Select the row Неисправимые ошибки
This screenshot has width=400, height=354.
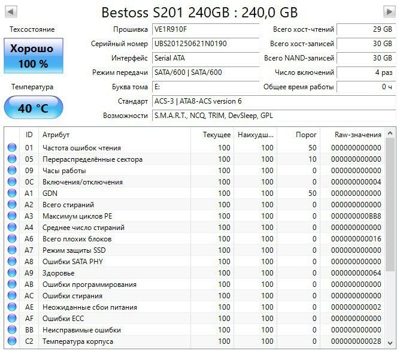point(195,329)
